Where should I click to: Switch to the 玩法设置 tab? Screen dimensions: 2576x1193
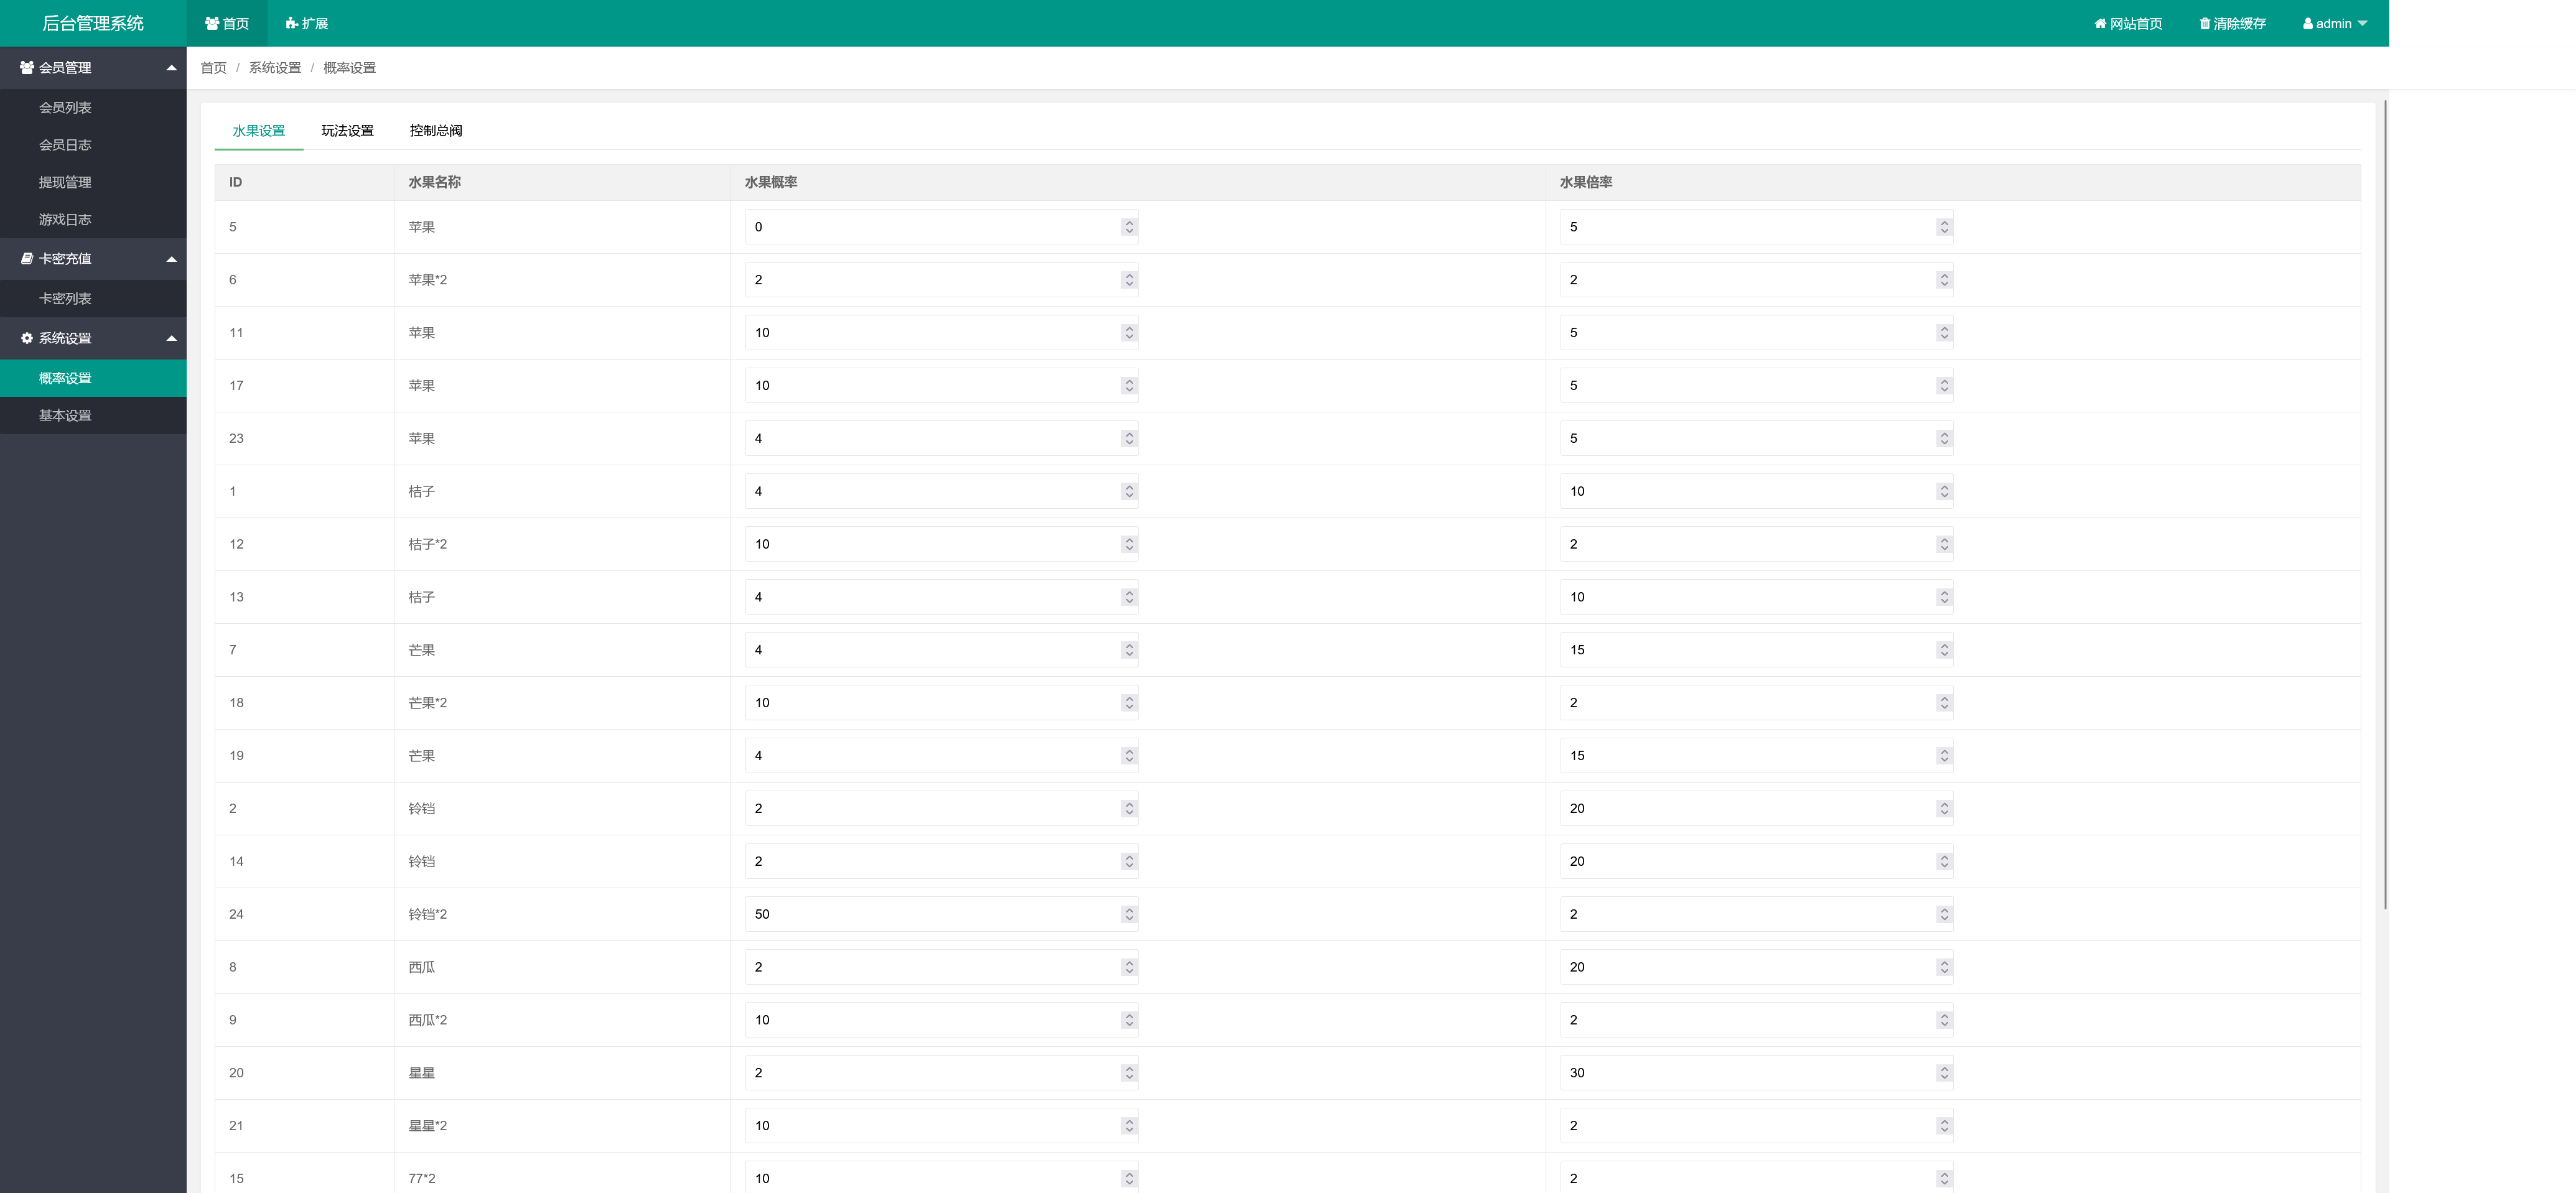coord(347,130)
